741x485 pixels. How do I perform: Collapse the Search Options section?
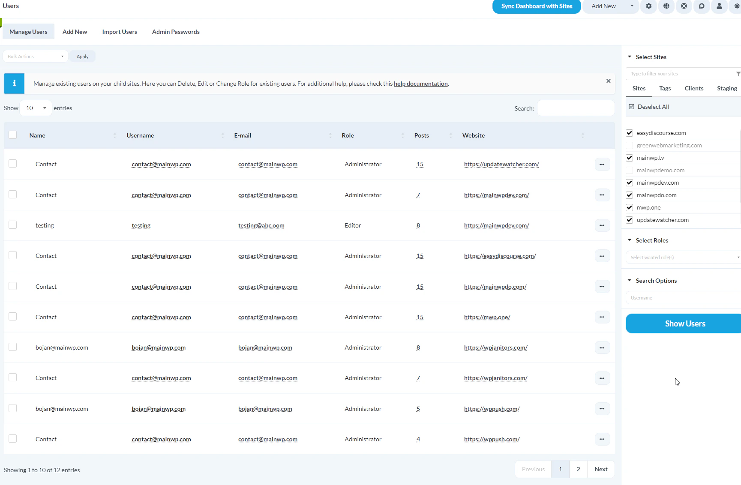click(x=630, y=280)
